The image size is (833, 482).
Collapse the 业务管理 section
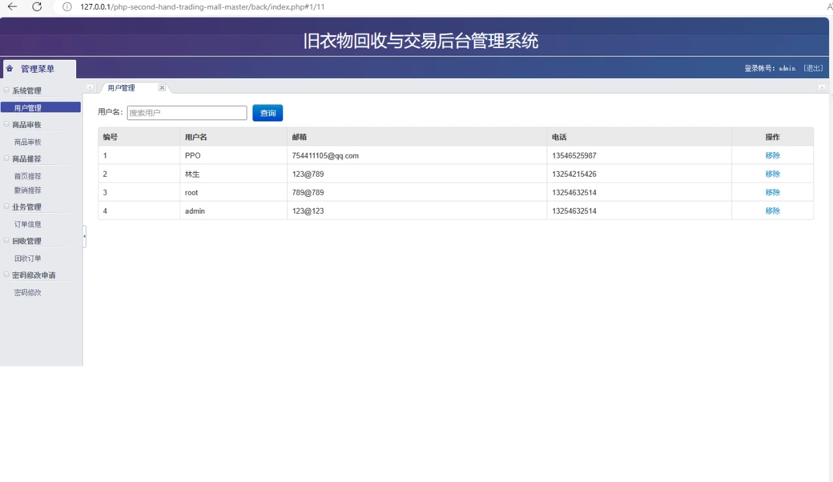pyautogui.click(x=7, y=207)
